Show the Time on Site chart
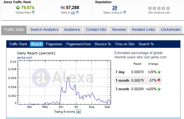 [x=125, y=44]
